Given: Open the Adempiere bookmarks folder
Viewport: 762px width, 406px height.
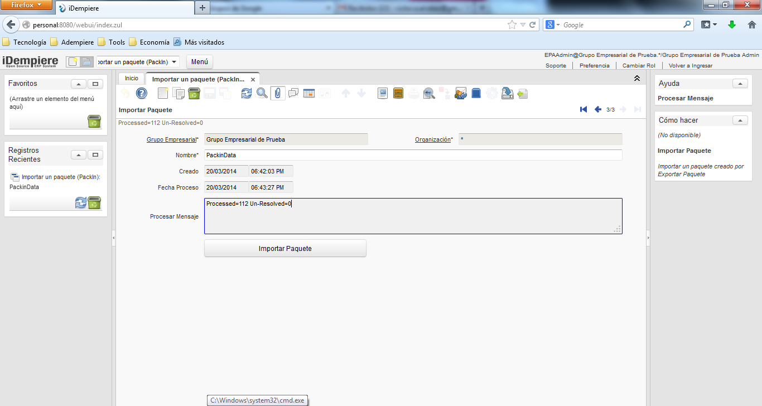Looking at the screenshot, I should (72, 42).
